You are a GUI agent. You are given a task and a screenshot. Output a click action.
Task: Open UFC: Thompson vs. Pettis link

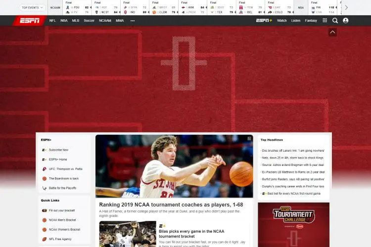pos(65,169)
